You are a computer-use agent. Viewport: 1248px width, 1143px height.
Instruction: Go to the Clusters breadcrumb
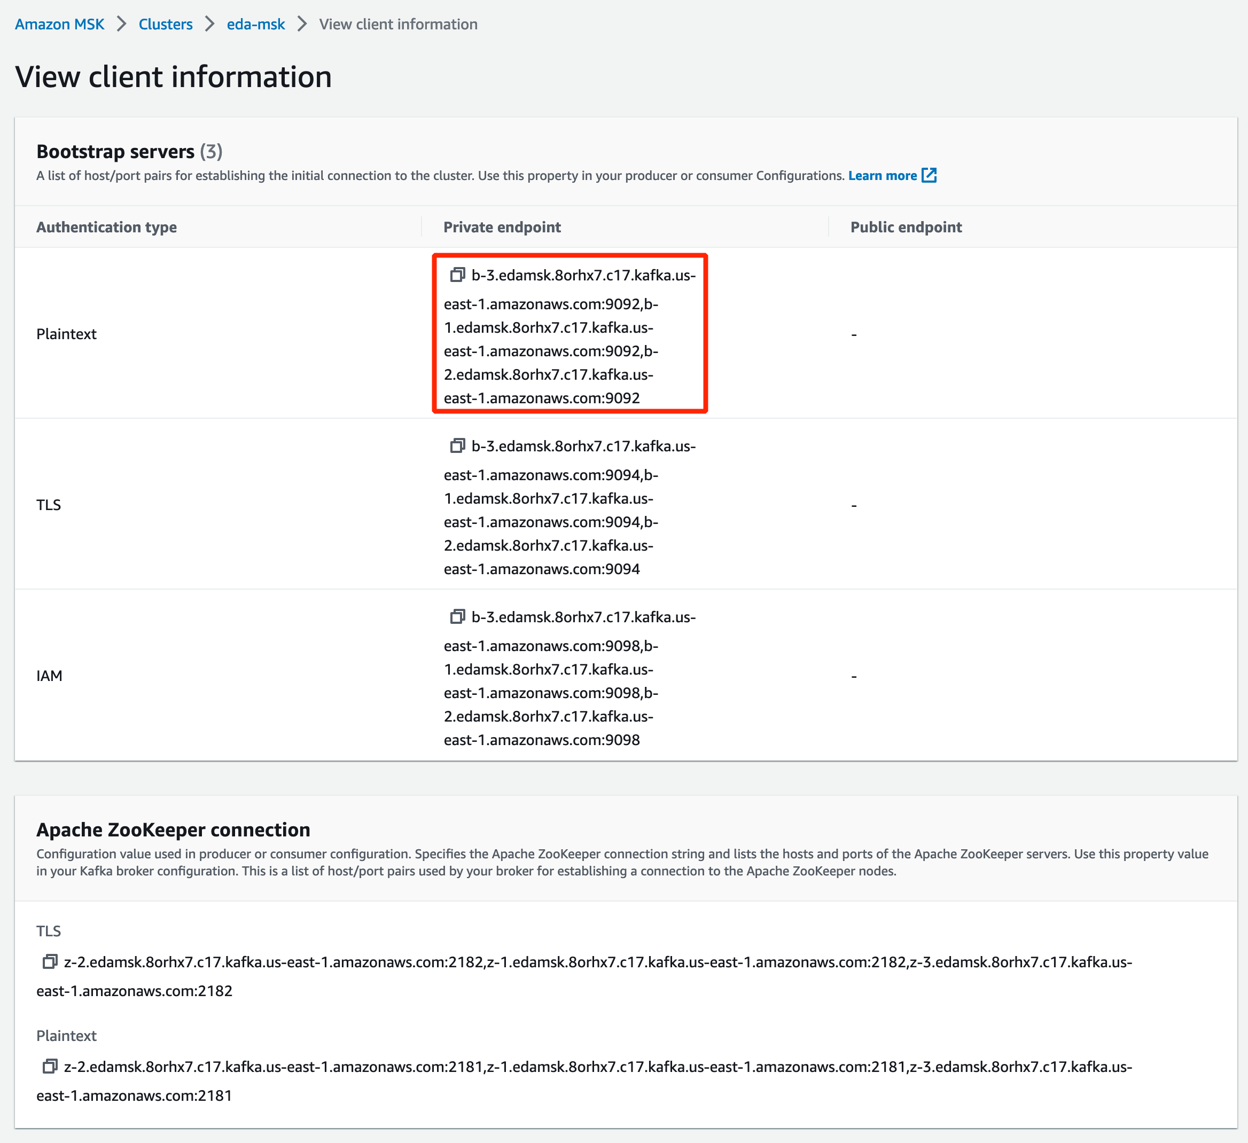pos(165,24)
